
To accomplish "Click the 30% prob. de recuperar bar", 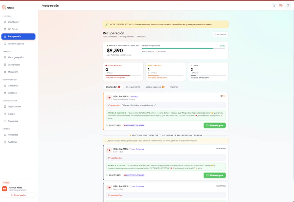I will coord(166,76).
